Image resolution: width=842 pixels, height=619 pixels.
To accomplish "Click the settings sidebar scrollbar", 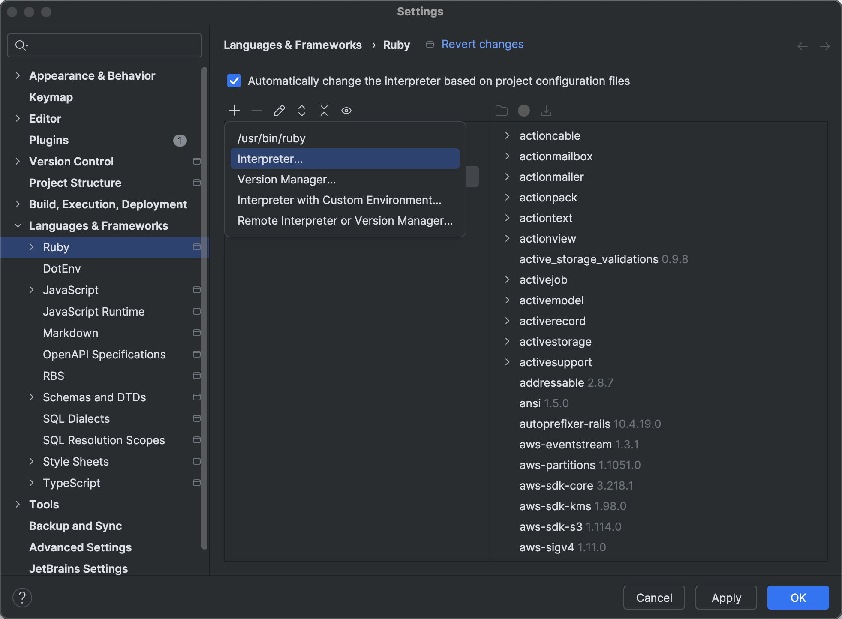I will pyautogui.click(x=204, y=308).
